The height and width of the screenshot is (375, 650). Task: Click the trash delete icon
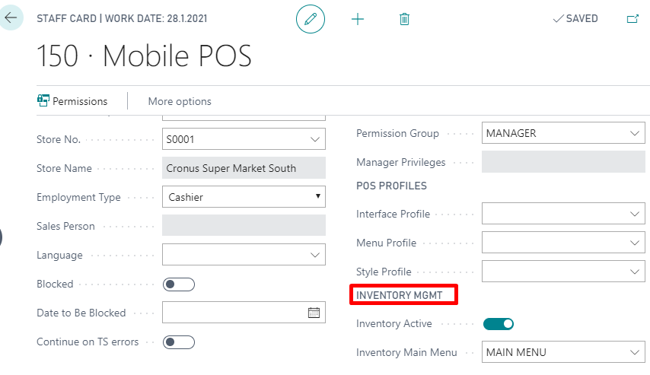pos(404,19)
